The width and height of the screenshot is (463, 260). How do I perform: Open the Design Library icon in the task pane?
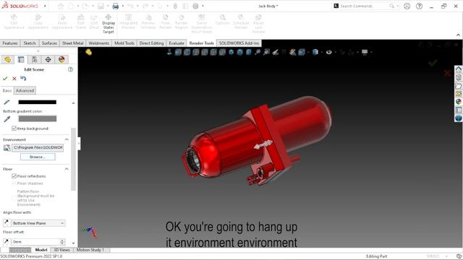point(458,77)
